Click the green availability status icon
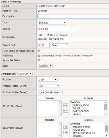The width and height of the screenshot is (109, 138). (x=39, y=56)
